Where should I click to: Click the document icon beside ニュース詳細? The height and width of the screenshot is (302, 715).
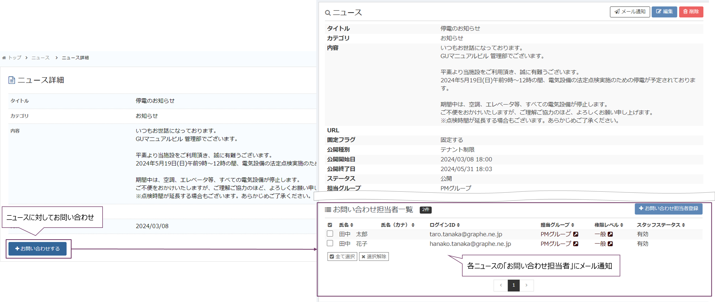(x=12, y=80)
